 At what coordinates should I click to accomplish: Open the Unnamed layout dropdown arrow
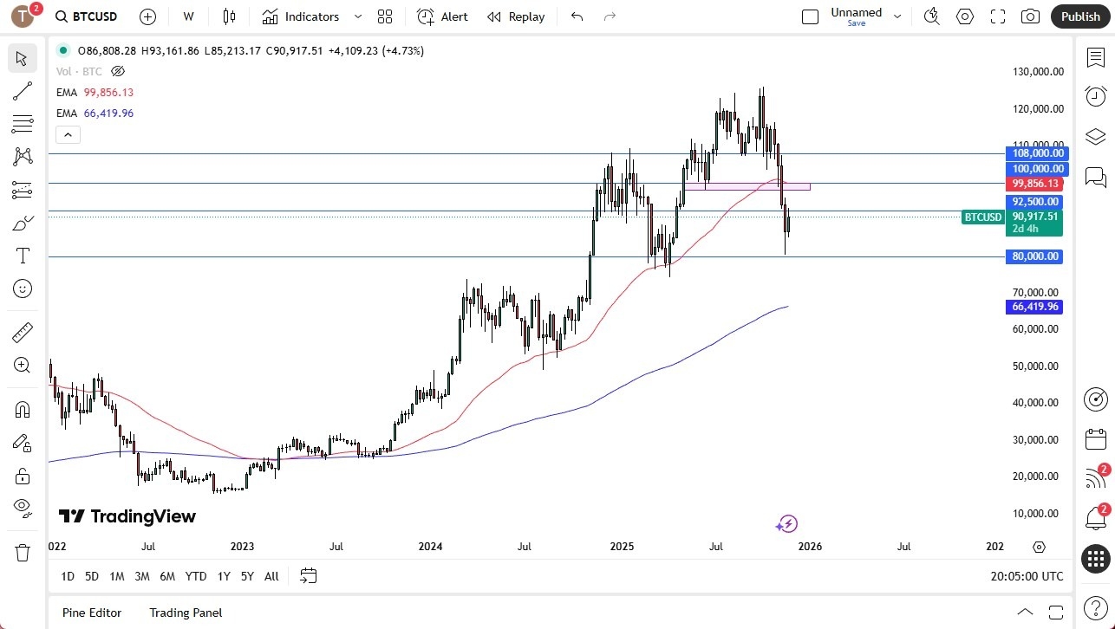(897, 16)
